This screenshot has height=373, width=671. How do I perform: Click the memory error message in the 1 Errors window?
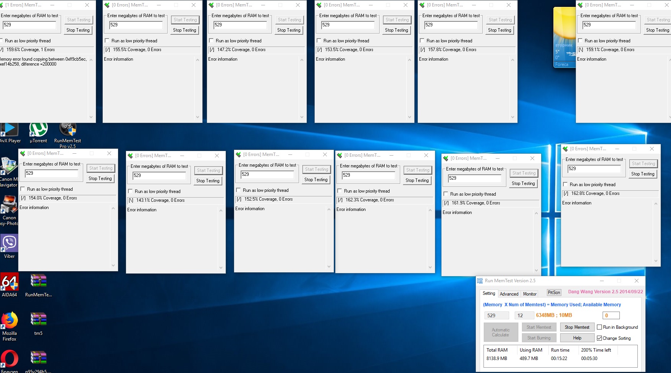pos(44,62)
